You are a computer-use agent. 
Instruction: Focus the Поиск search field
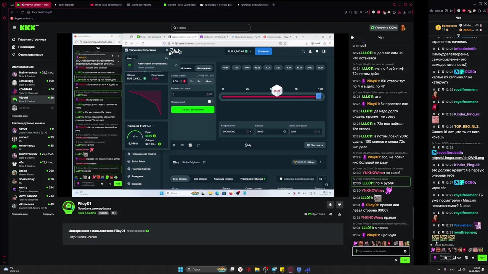point(211,27)
